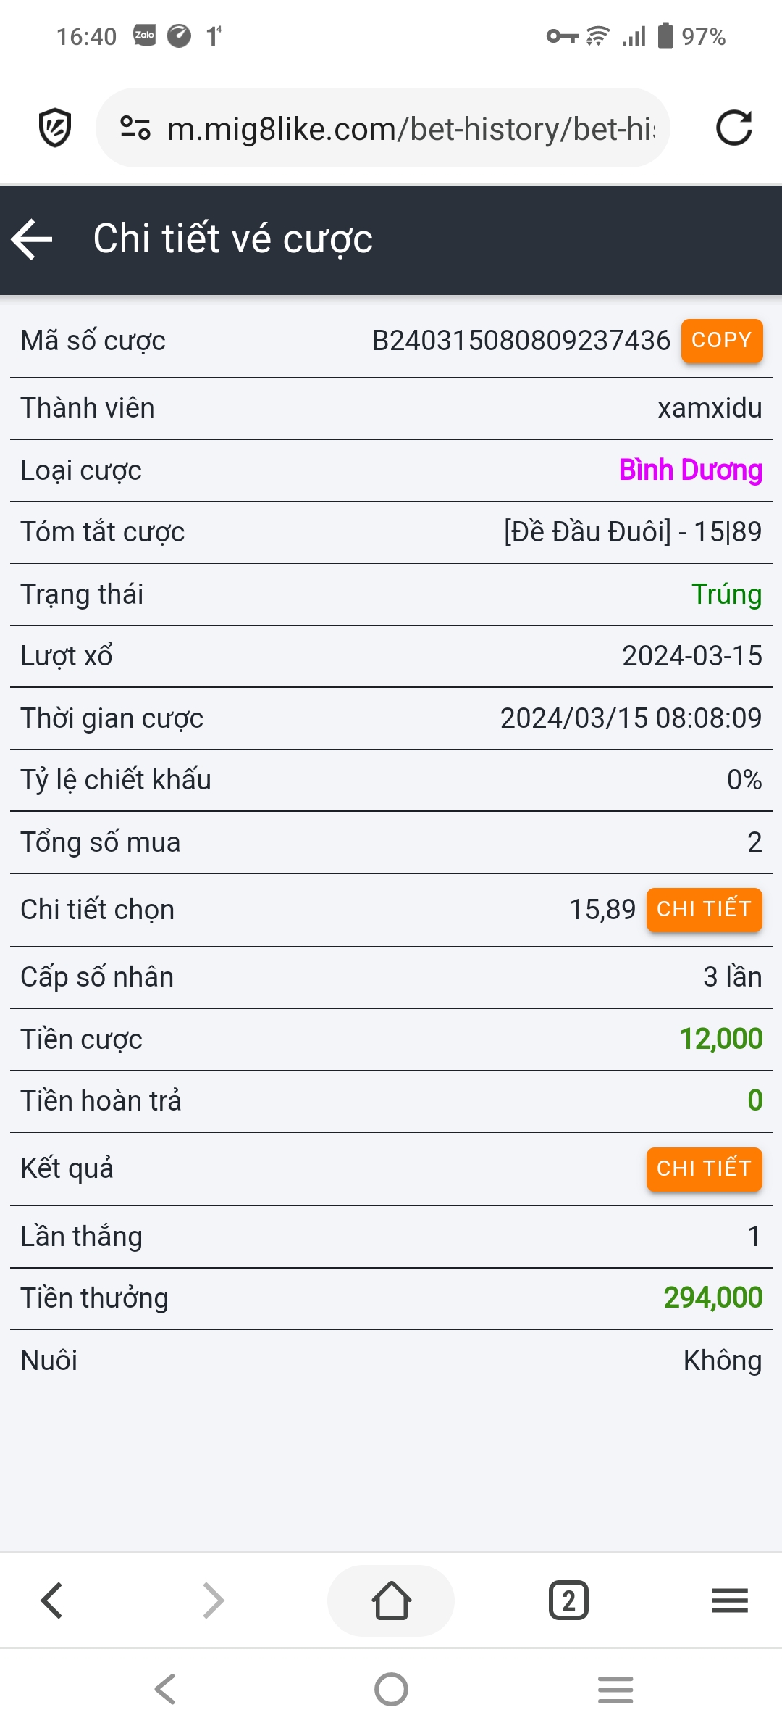Reload the page with refresh icon
The width and height of the screenshot is (782, 1731).
733,128
